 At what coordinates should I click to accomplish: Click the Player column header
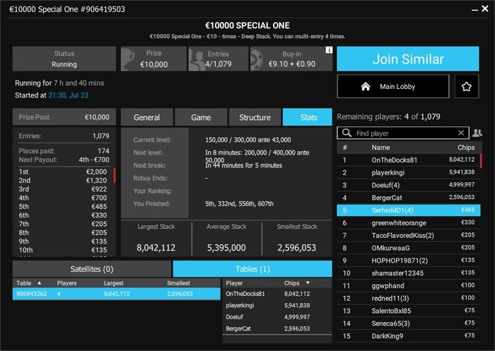coord(234,283)
